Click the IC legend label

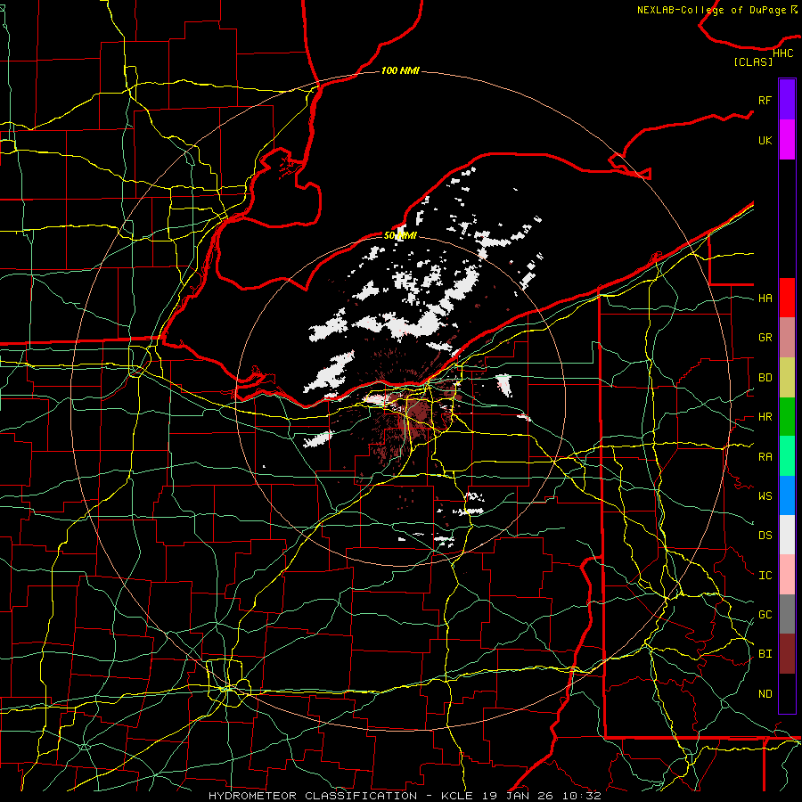coord(765,576)
